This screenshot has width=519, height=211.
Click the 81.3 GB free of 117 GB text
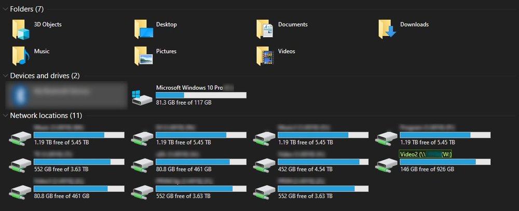pos(183,103)
